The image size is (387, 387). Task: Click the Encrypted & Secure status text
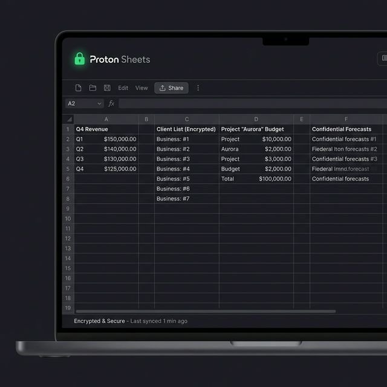click(x=99, y=321)
